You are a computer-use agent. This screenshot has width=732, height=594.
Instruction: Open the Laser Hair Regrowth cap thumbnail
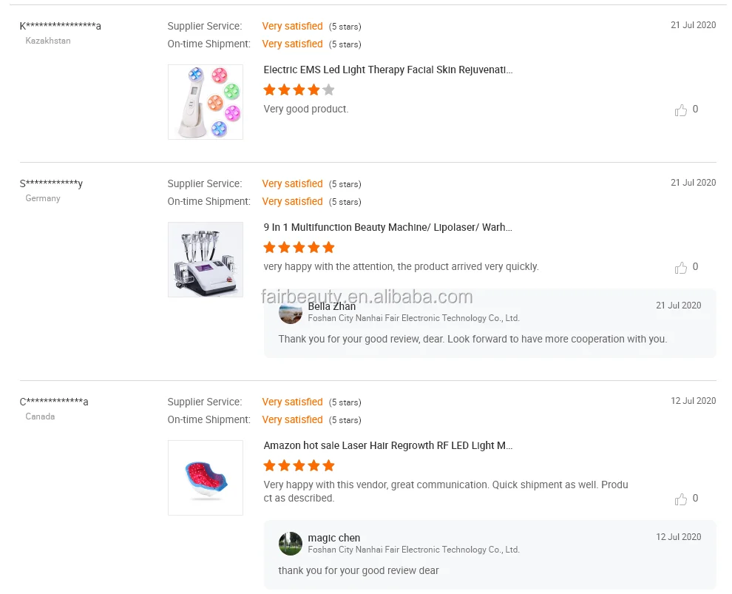(206, 478)
